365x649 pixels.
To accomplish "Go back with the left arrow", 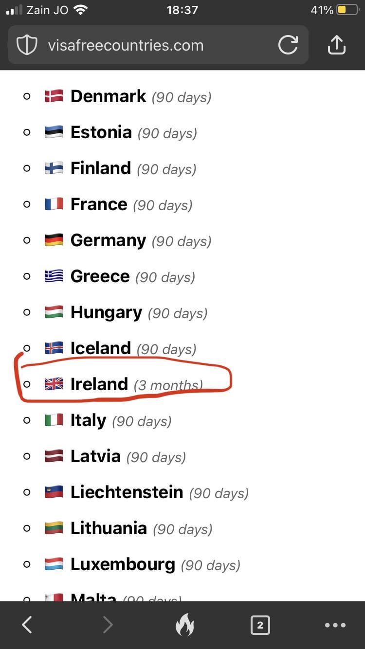I will (x=27, y=625).
